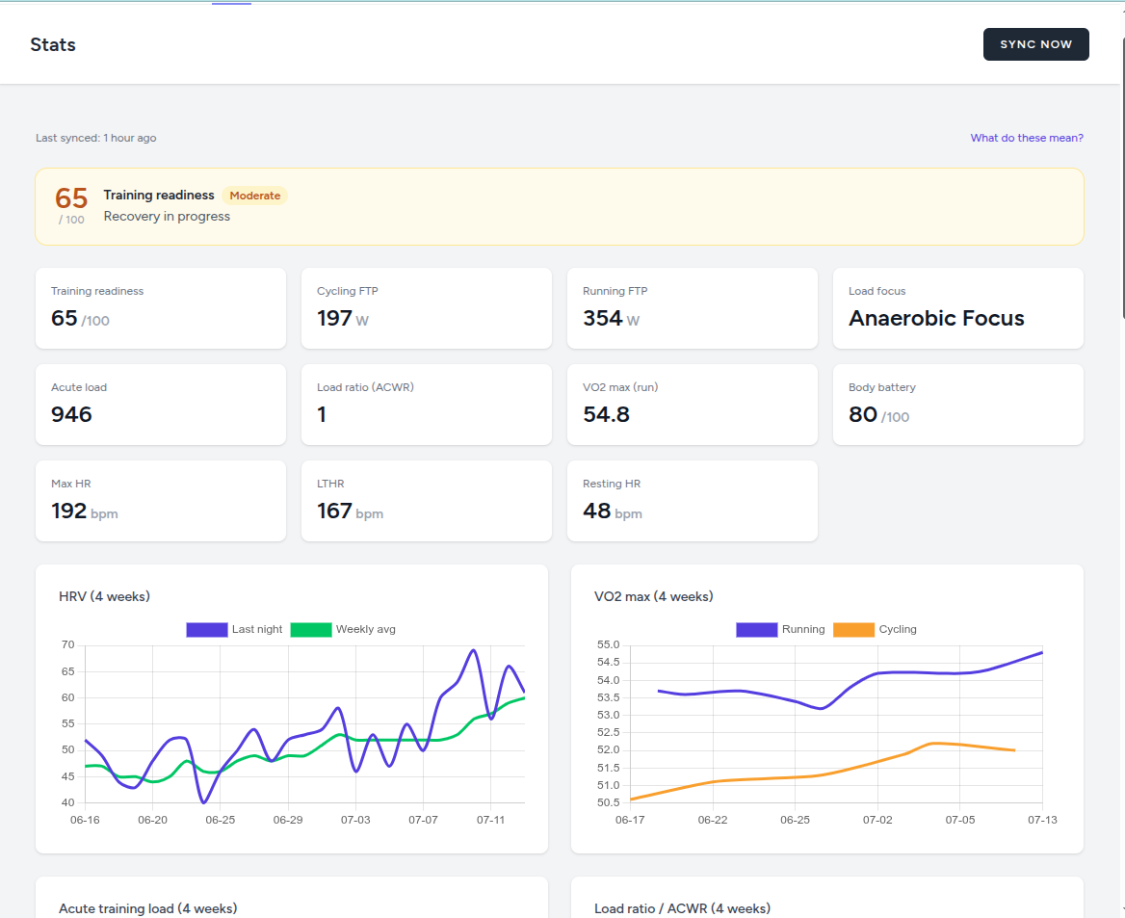Viewport: 1125px width, 918px height.
Task: Click the "HRV (4 weeks)" chart title
Action: click(104, 596)
